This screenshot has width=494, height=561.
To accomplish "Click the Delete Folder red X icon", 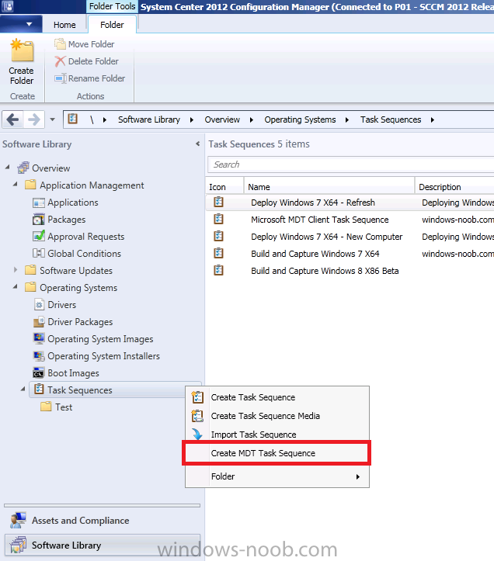I will tap(60, 61).
